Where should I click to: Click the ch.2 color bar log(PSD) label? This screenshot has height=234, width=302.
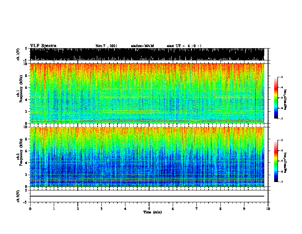(286, 163)
